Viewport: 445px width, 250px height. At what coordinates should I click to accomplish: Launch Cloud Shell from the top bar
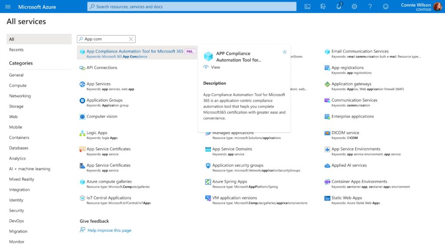point(307,7)
